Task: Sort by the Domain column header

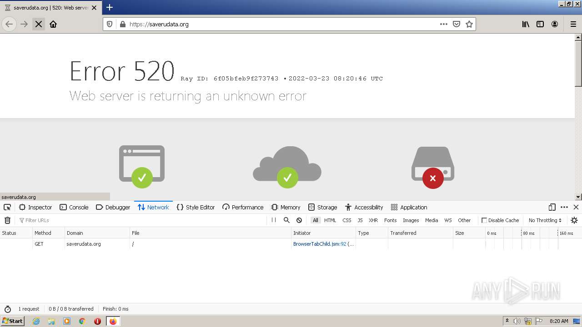Action: pyautogui.click(x=97, y=233)
